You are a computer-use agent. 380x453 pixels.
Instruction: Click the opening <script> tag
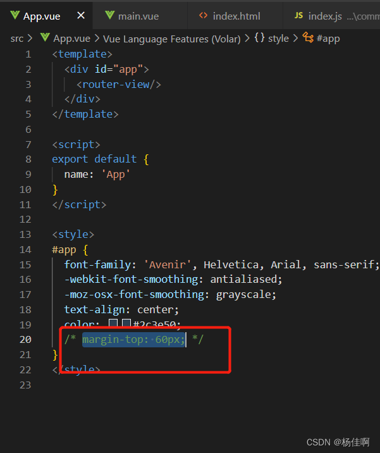click(x=76, y=144)
